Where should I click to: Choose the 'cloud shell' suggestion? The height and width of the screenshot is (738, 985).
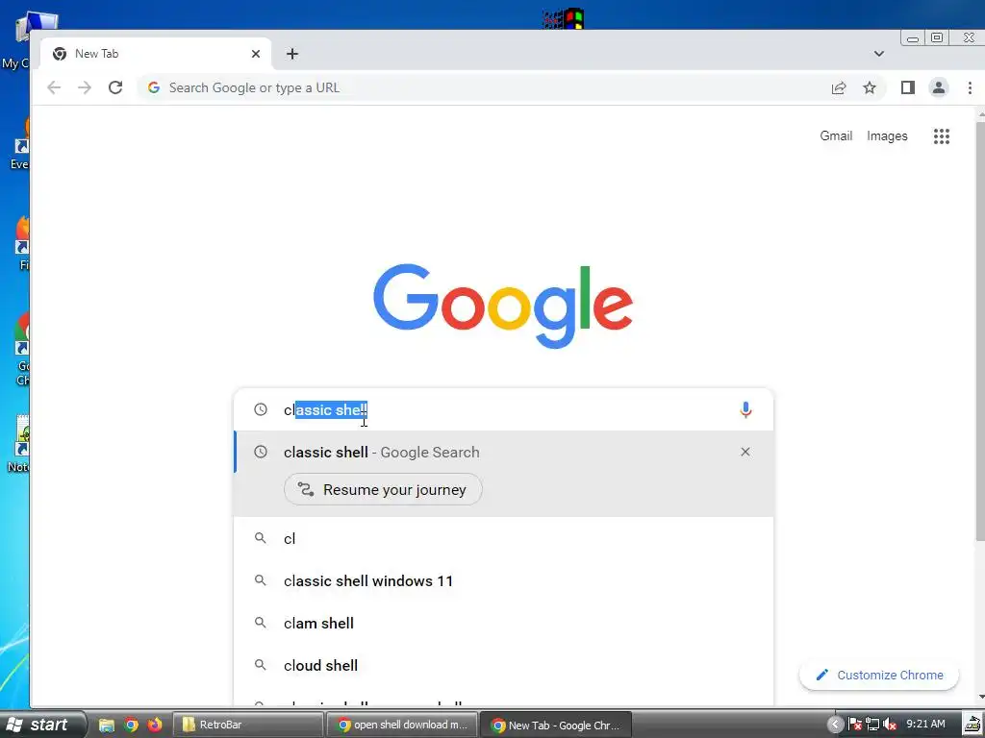(503, 665)
